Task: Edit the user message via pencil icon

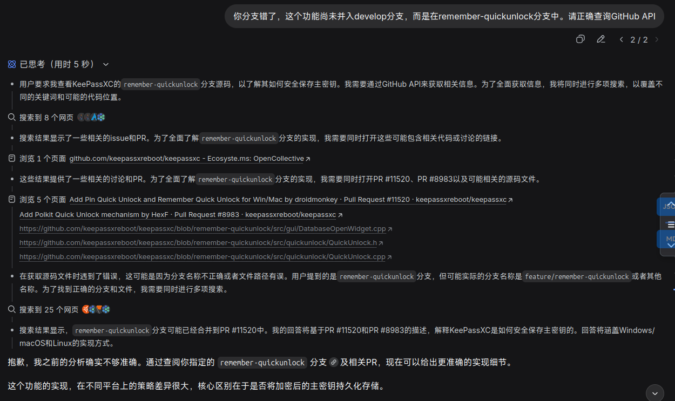Action: [x=600, y=39]
